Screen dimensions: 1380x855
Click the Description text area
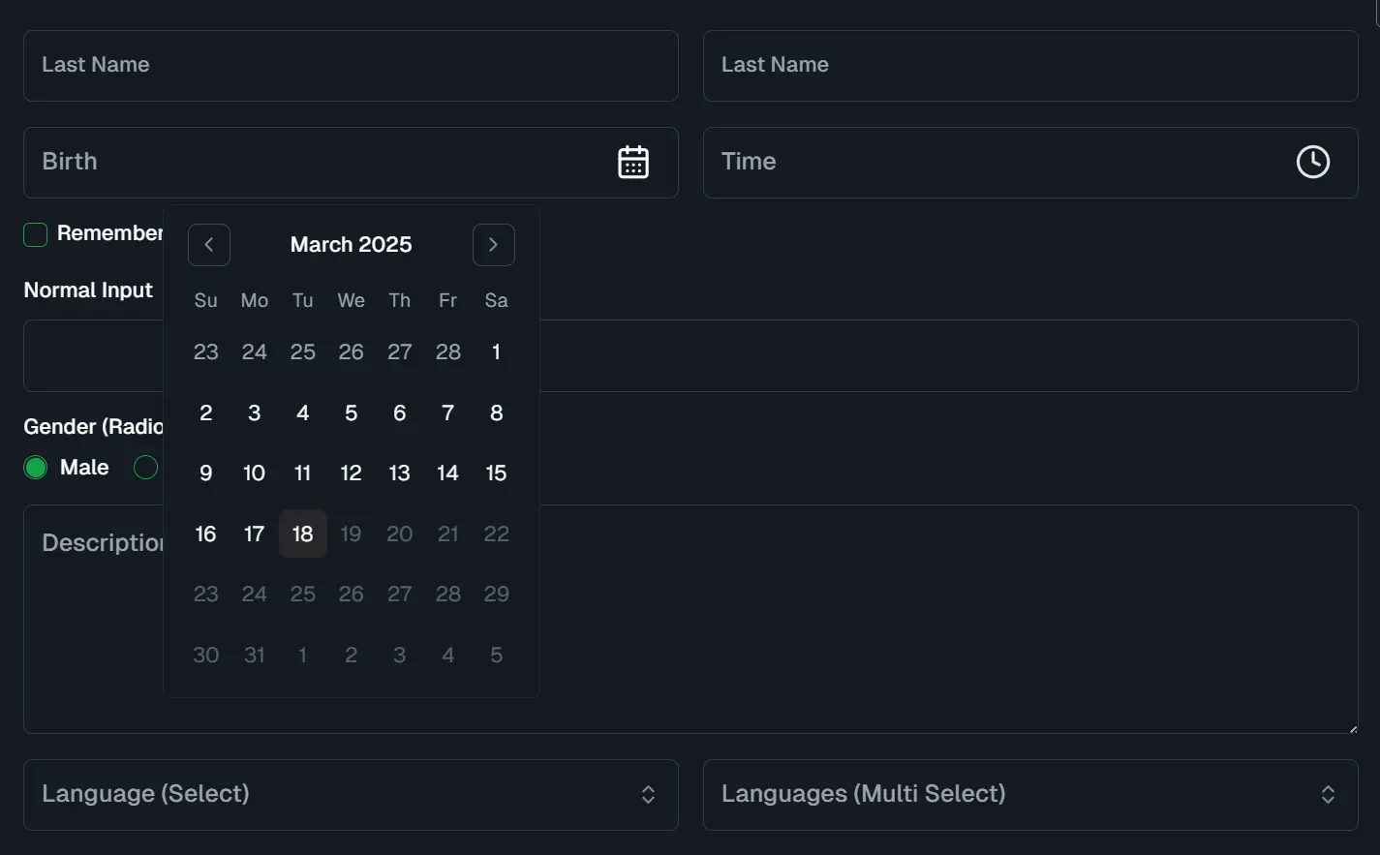point(872,620)
